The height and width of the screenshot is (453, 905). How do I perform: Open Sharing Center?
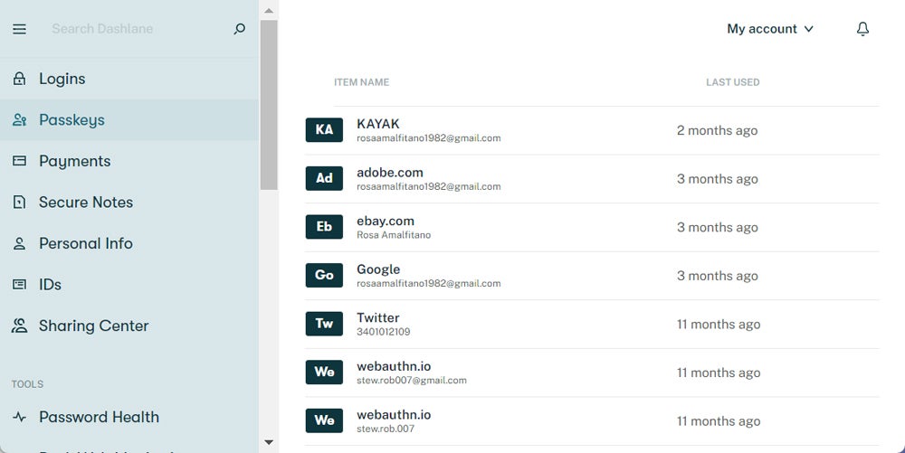click(93, 326)
